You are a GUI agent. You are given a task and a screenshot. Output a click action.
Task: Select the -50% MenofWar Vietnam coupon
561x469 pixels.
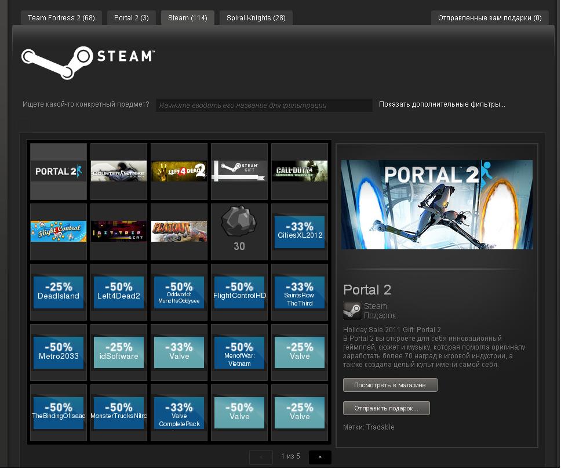[239, 352]
